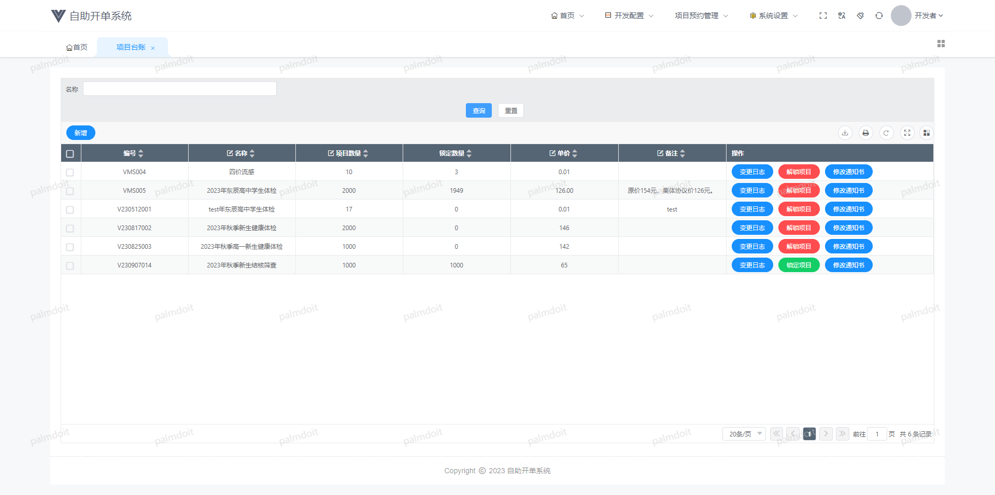Click the refresh icon in top header

point(879,16)
